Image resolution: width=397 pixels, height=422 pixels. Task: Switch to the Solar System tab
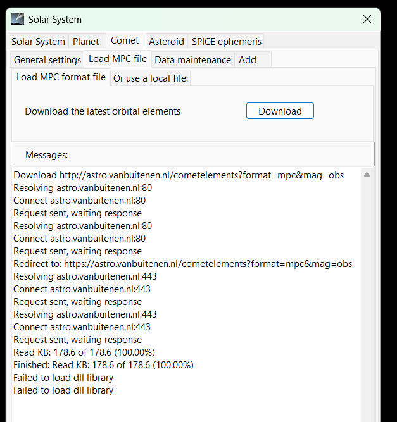38,42
